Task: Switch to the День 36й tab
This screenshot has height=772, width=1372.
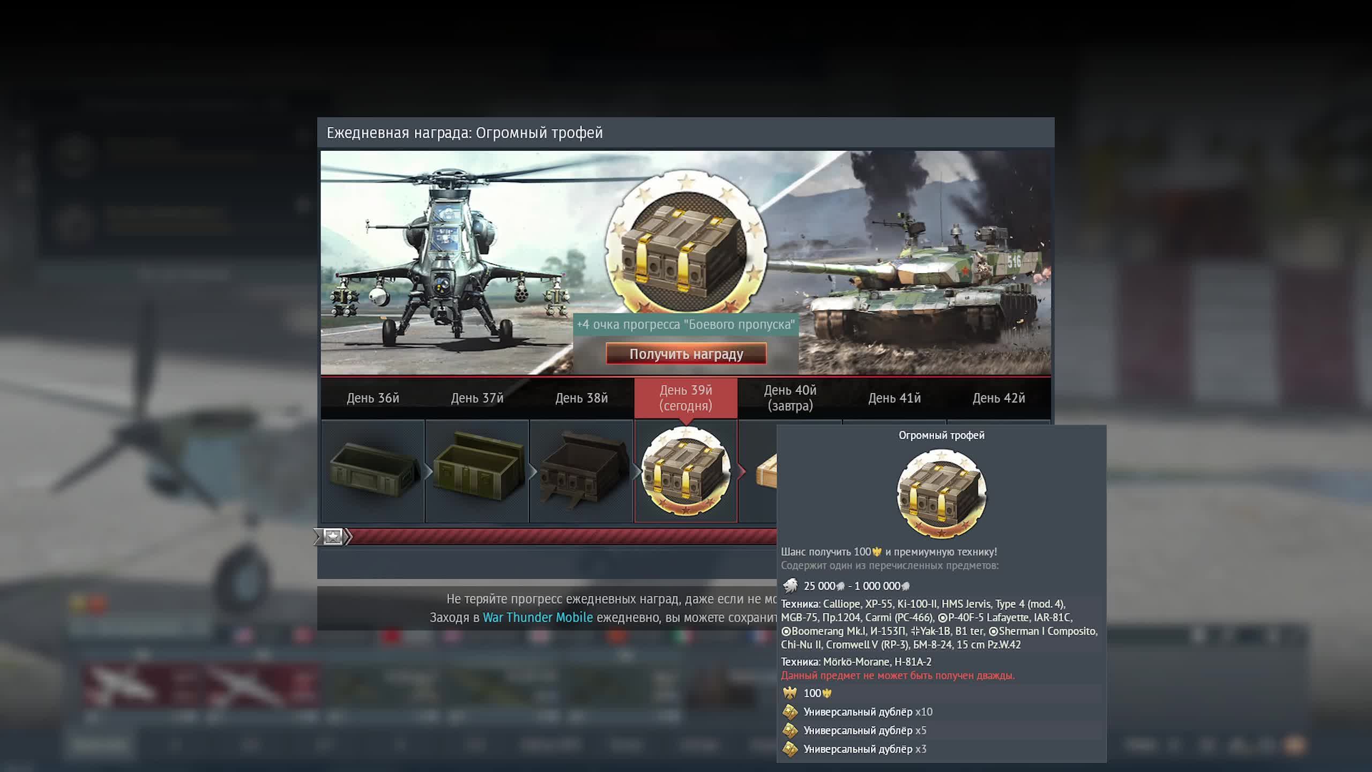Action: 372,398
